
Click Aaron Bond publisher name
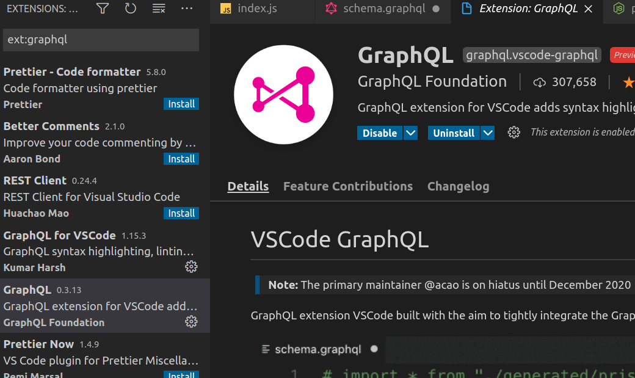coord(32,159)
